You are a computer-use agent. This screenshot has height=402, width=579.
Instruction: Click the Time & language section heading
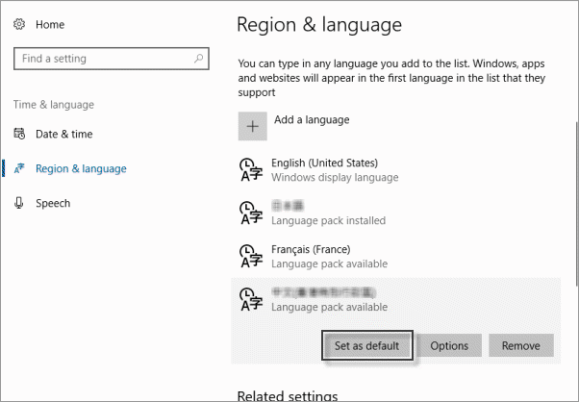pos(54,105)
